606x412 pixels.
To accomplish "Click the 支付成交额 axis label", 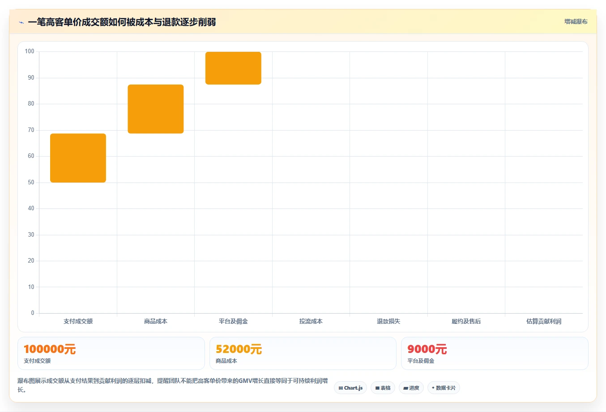I will [78, 321].
